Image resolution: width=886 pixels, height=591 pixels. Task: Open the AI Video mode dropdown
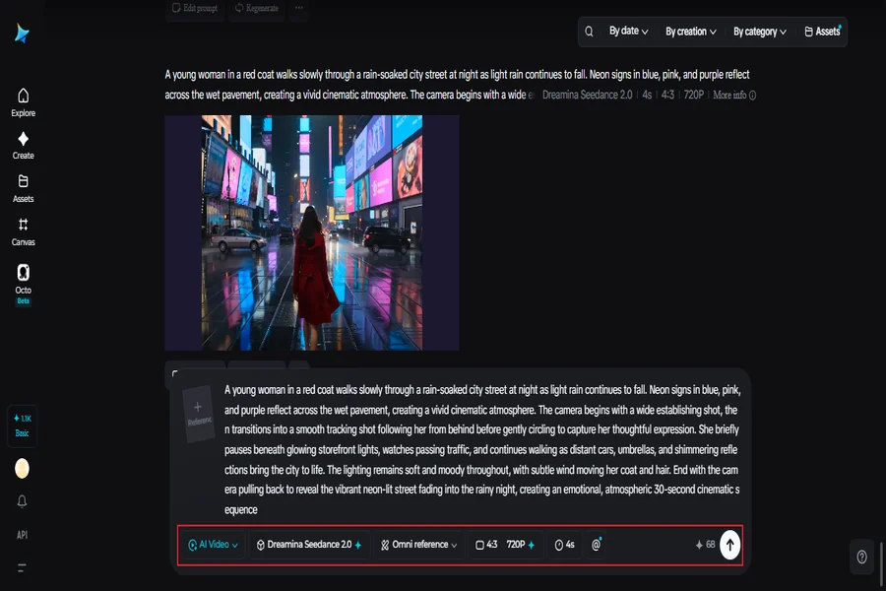point(213,545)
